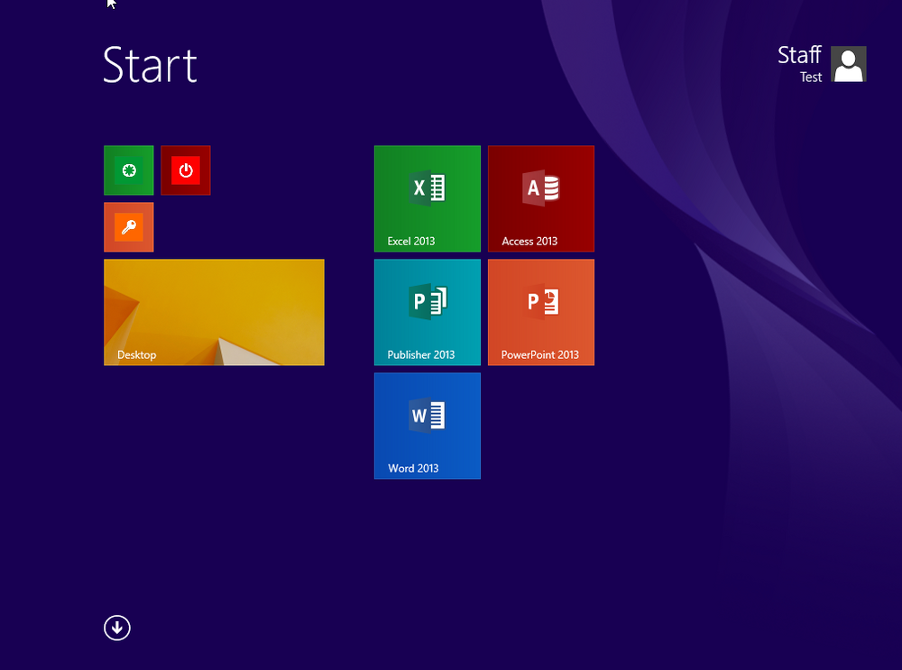Open the Desktop tile
This screenshot has width=902, height=670.
(x=214, y=312)
